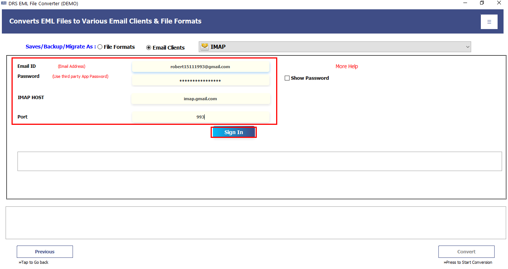Go back with the Previous button

click(45, 252)
